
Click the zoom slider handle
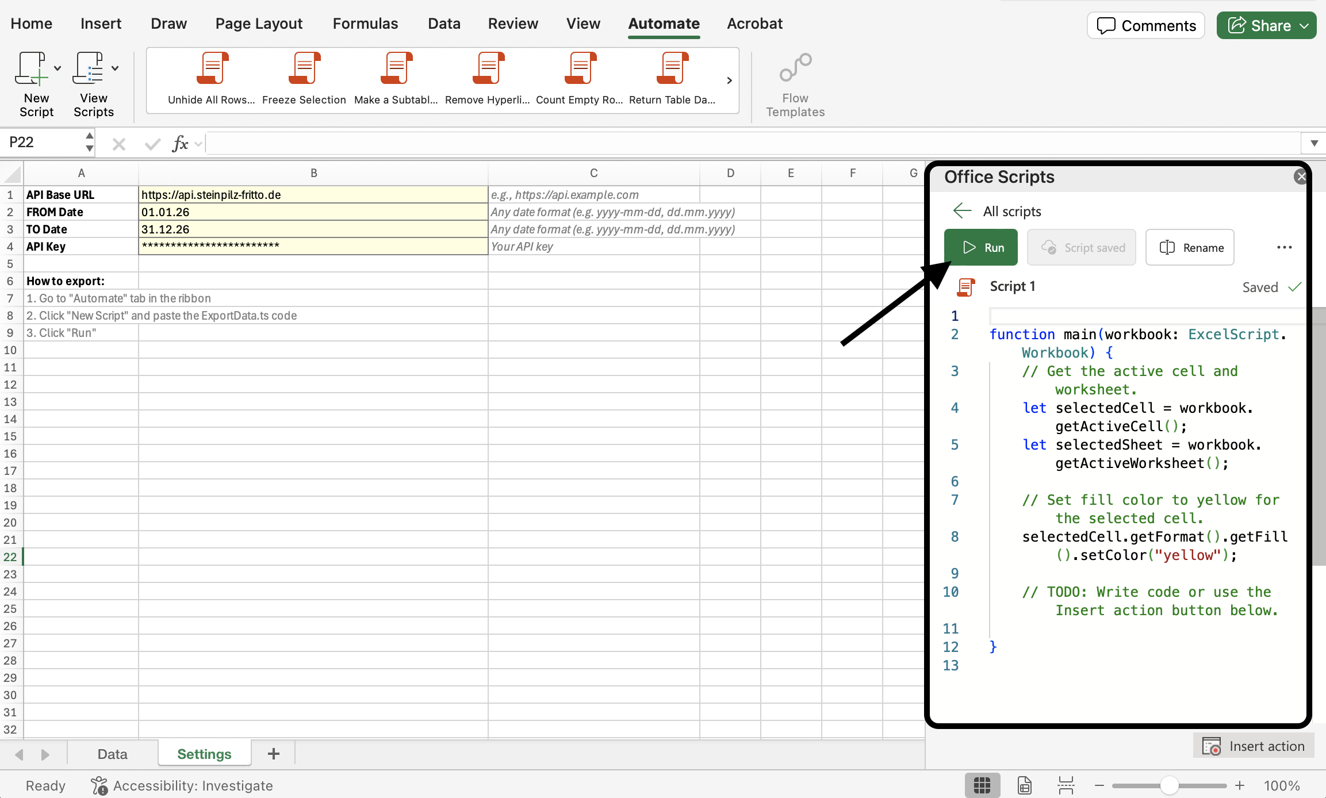pos(1169,785)
